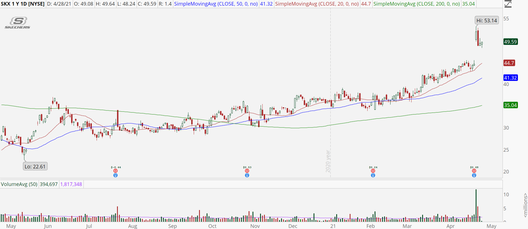Screen dimensions: 528x229
Task: Click the $0.68 earnings value label
Action: point(474,167)
